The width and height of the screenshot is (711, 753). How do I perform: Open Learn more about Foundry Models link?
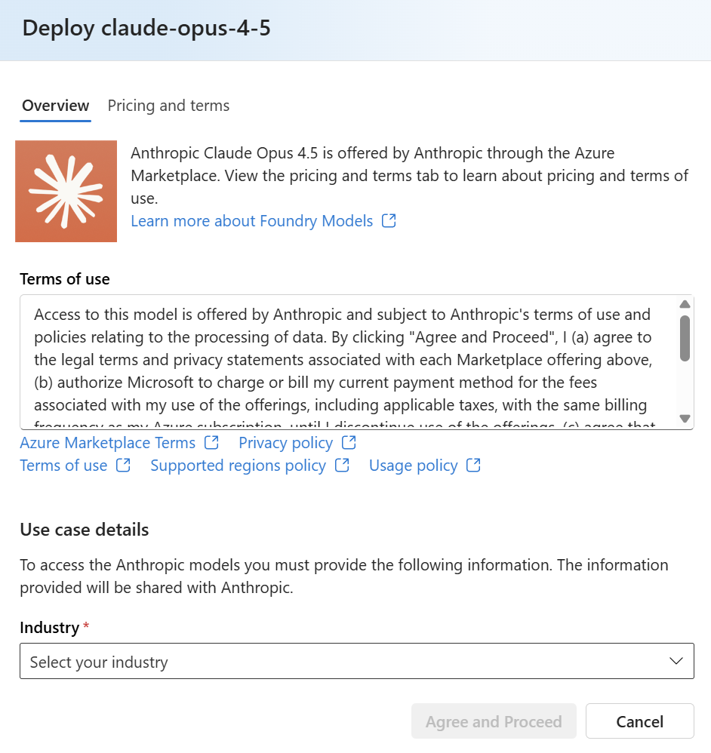(x=252, y=221)
